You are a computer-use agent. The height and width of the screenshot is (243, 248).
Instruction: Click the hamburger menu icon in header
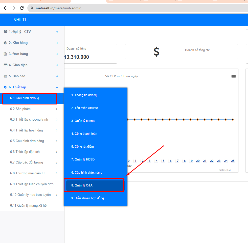5,20
